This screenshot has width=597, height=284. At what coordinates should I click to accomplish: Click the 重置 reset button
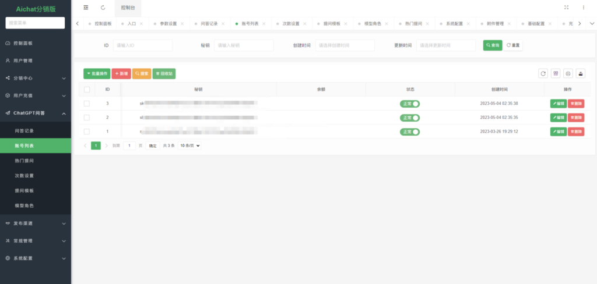tap(513, 45)
